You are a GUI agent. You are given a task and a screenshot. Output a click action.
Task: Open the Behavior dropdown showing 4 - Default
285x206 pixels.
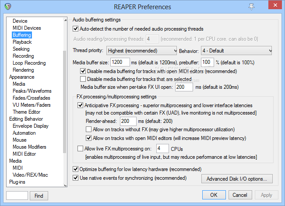(x=236, y=51)
